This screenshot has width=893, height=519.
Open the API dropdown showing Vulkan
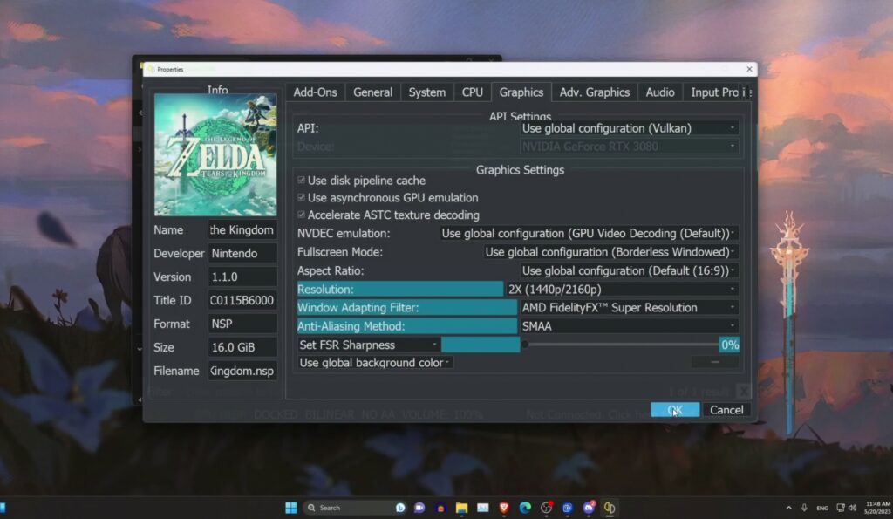coord(630,128)
